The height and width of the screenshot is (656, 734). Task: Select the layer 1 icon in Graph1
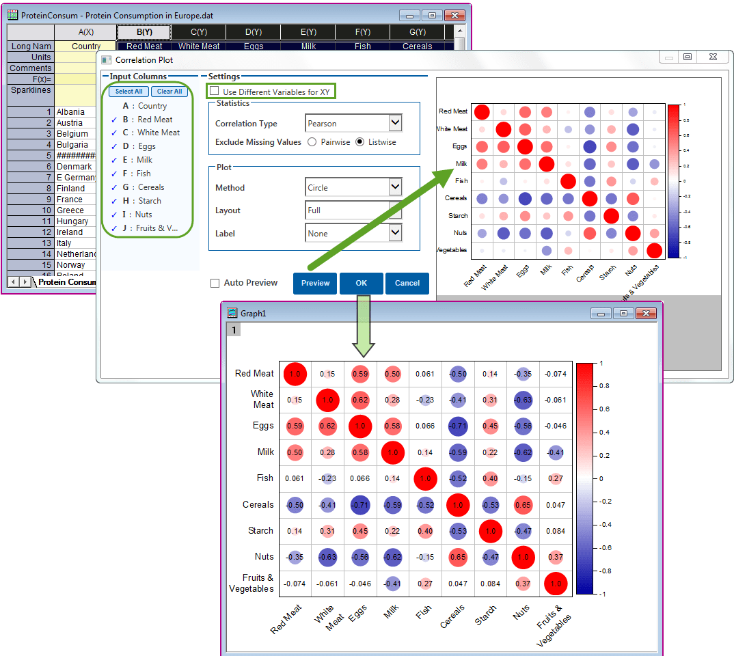point(234,330)
